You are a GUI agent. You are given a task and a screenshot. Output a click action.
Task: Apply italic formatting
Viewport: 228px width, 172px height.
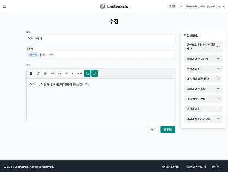[x=38, y=74]
